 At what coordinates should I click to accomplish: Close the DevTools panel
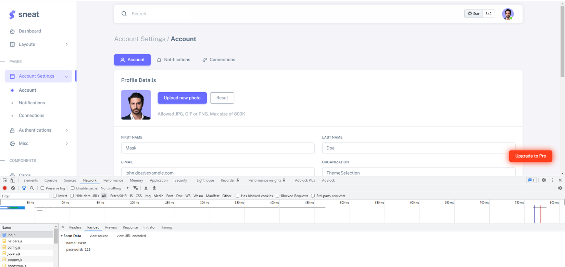click(560, 180)
